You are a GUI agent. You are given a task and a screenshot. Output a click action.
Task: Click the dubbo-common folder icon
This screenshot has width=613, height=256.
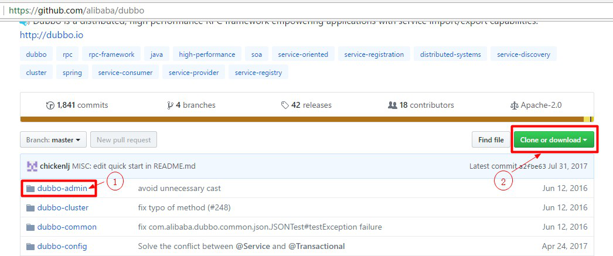click(x=30, y=227)
